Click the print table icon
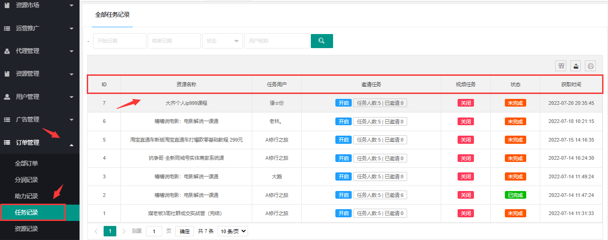Screen dimensions: 608x240 (590, 66)
